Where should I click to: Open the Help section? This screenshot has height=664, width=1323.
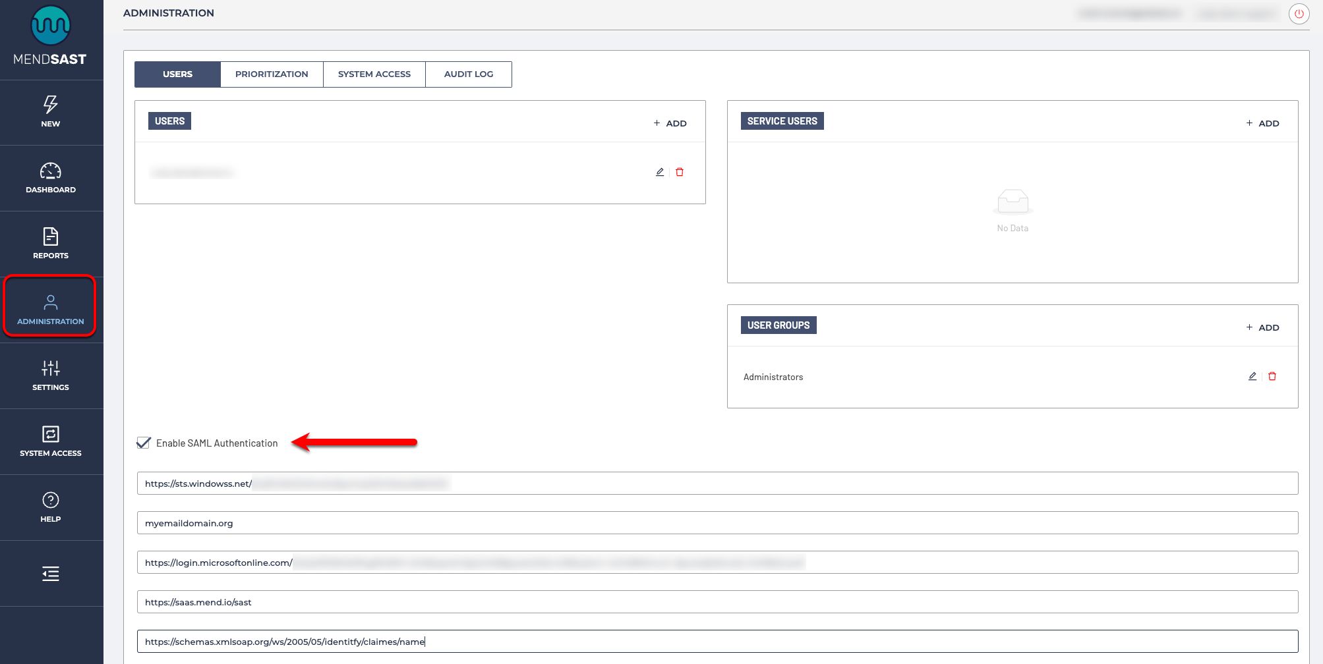click(51, 507)
